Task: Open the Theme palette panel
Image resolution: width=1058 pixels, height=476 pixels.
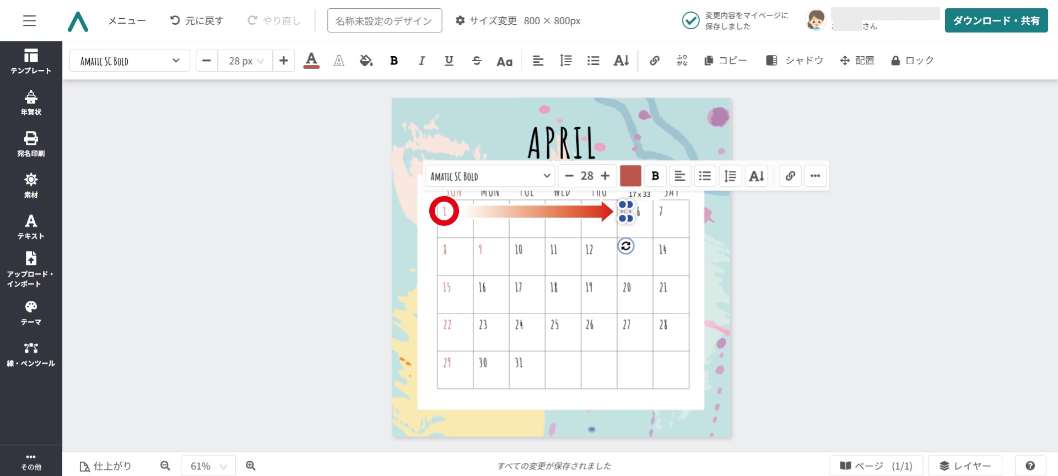Action: click(x=31, y=312)
